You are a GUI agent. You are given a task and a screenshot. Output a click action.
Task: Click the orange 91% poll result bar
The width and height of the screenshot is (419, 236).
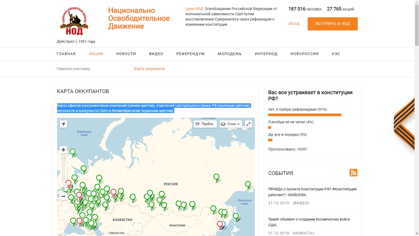pos(305,115)
